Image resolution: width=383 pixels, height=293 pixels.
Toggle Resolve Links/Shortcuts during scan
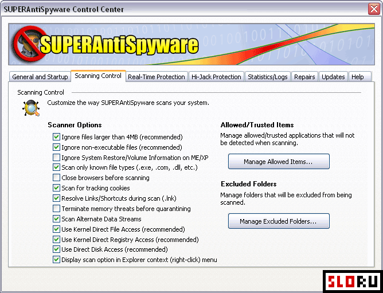tap(56, 198)
